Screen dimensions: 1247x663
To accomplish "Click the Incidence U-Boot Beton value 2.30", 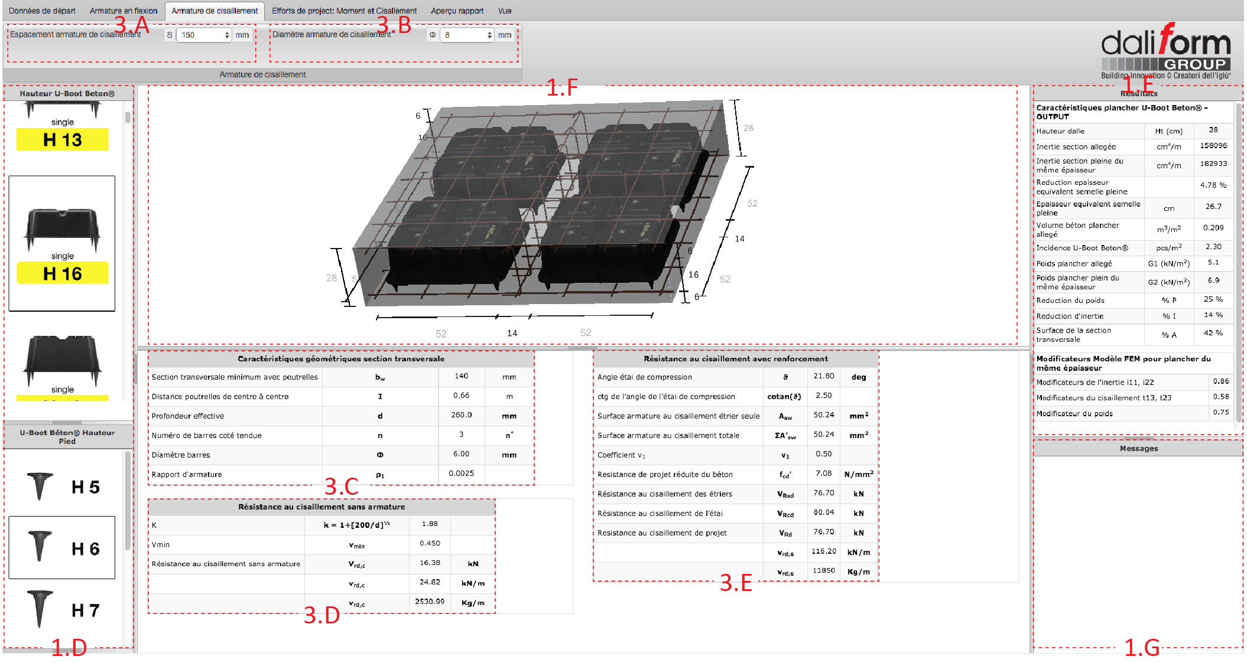I will pyautogui.click(x=1213, y=247).
